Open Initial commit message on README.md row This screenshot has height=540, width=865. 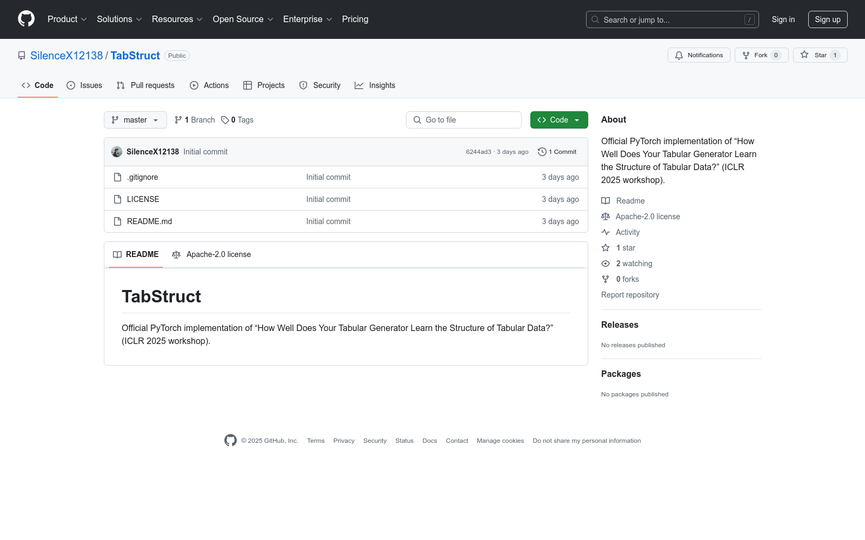328,221
